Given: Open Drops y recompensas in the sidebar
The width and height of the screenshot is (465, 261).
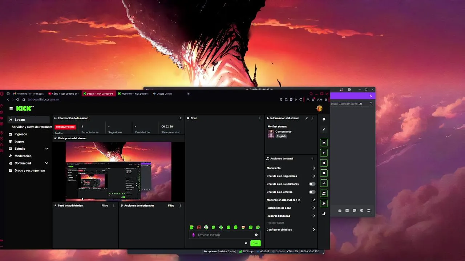Looking at the screenshot, I should coord(29,170).
